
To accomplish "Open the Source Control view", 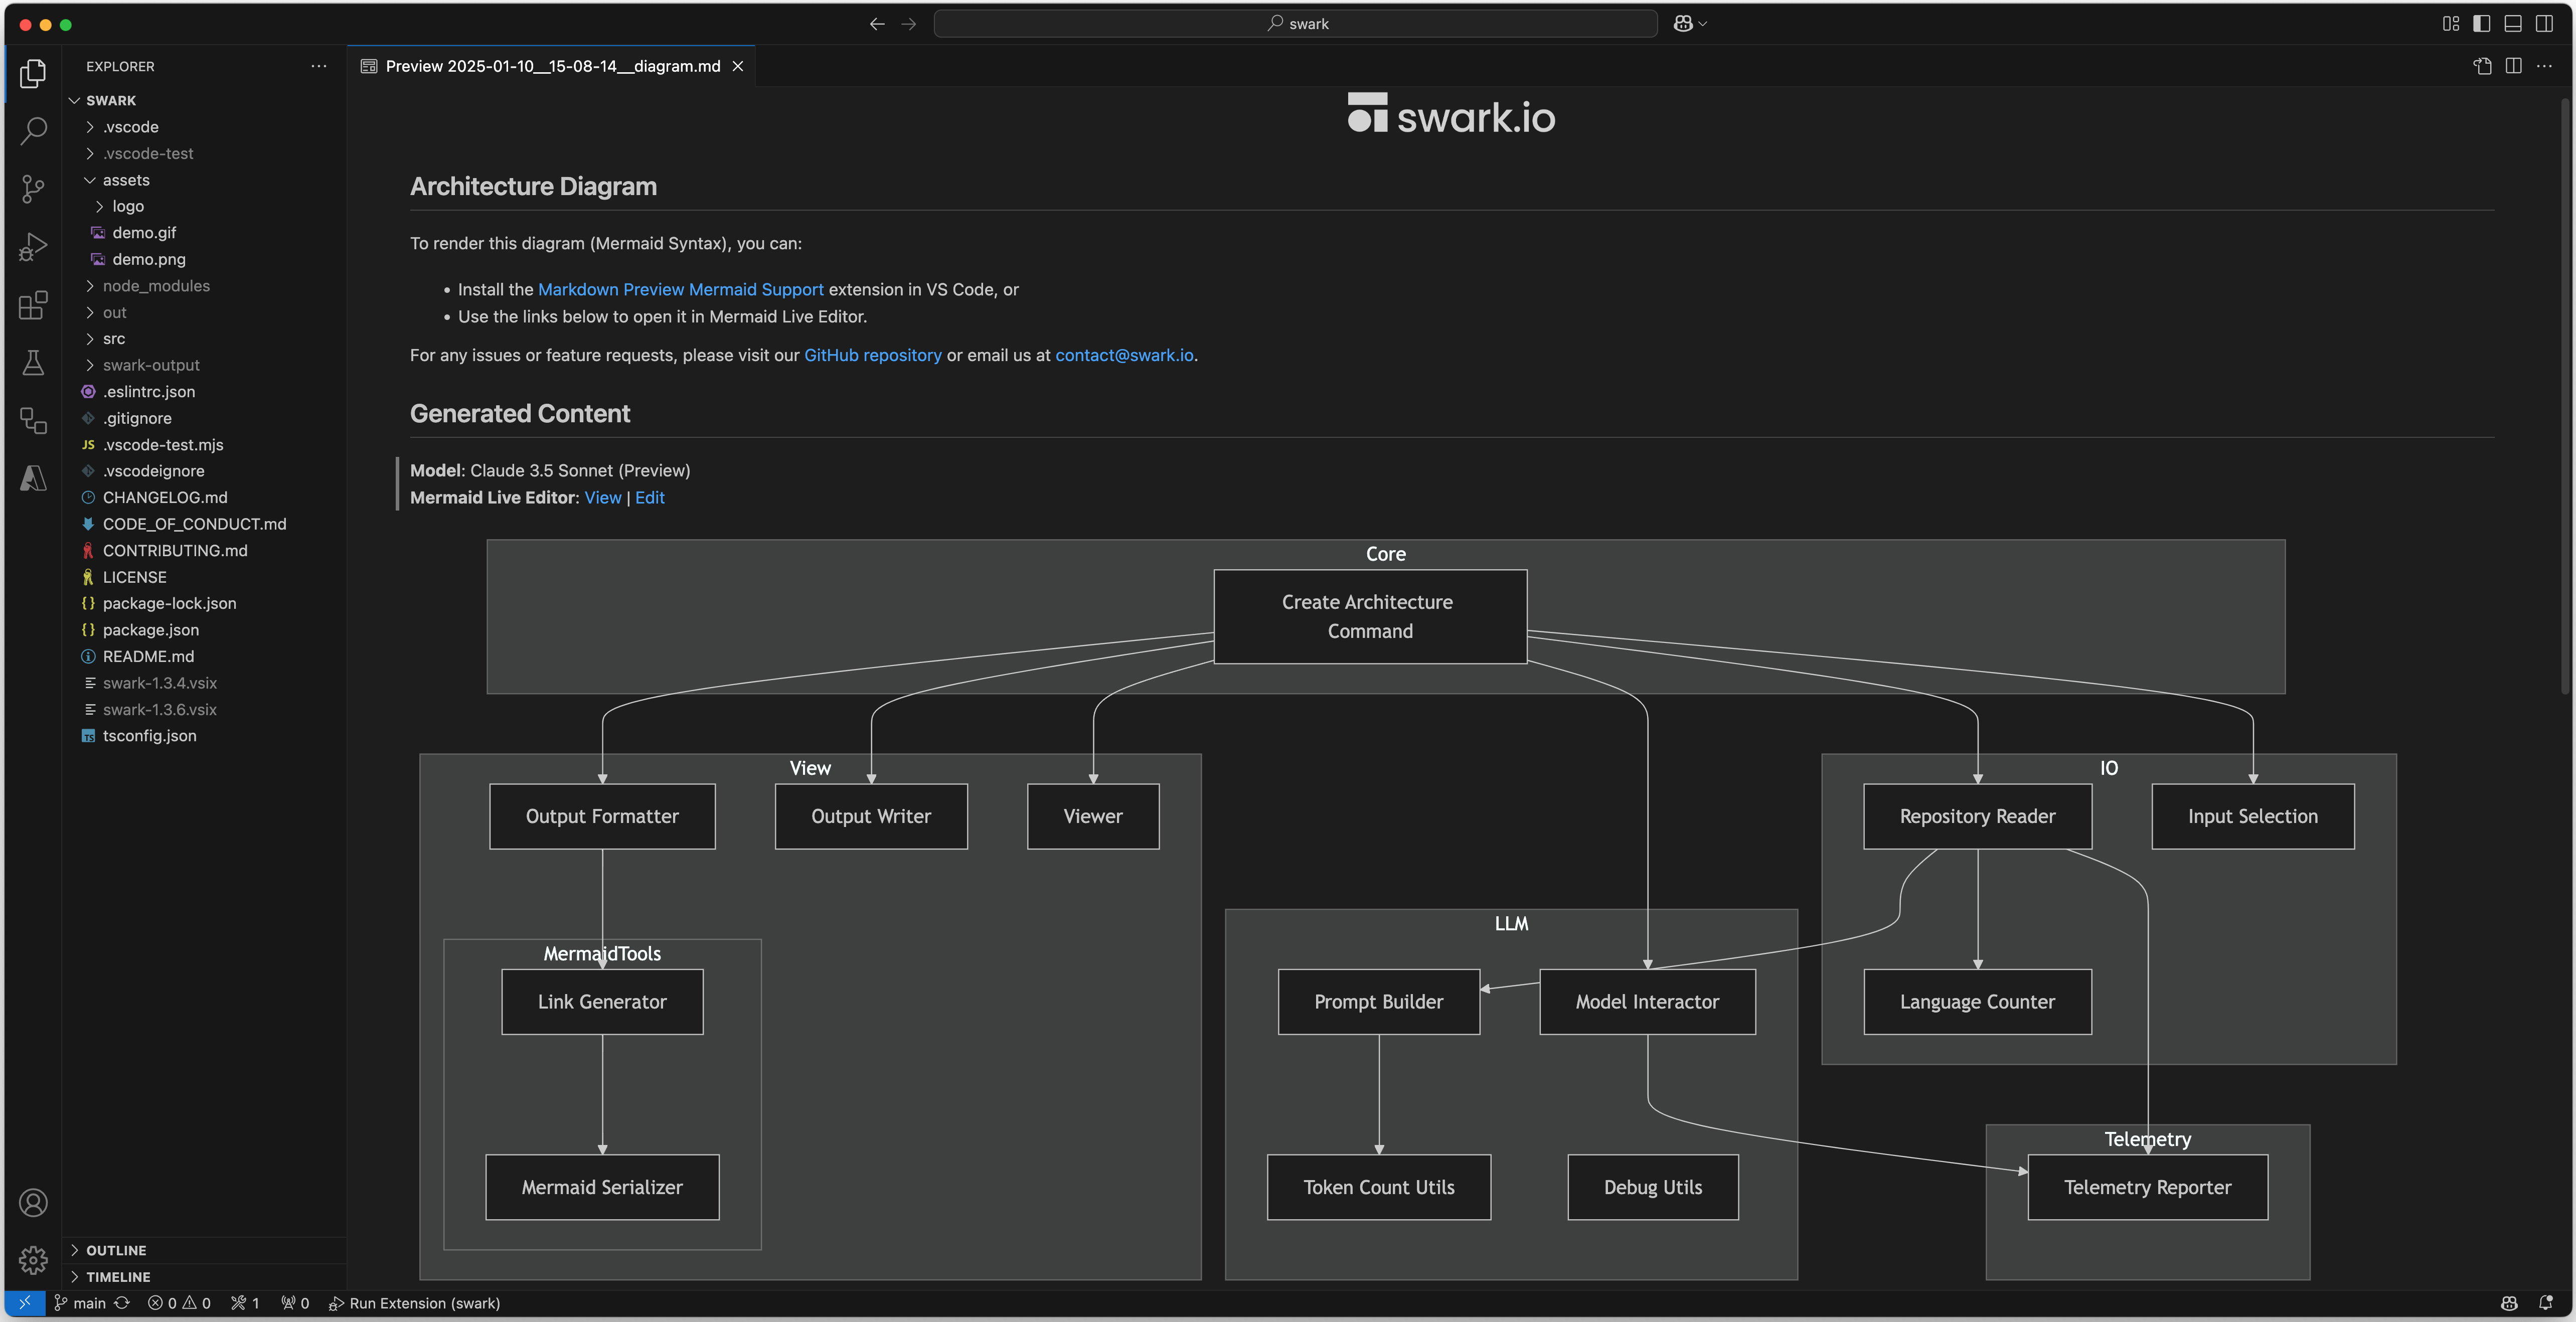I will 33,188.
